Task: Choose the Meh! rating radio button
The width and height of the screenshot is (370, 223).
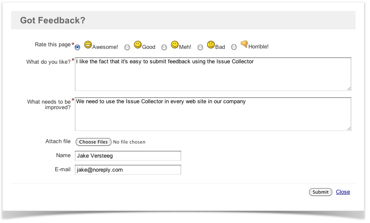Action: click(x=164, y=47)
